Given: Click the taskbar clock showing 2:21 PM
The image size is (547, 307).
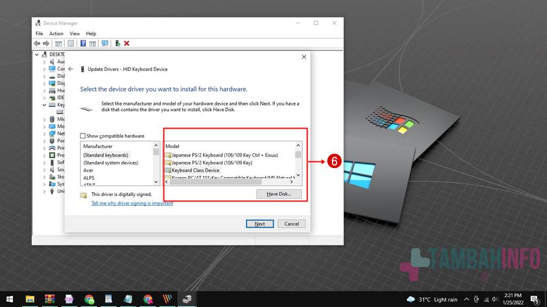Looking at the screenshot, I should 513,299.
